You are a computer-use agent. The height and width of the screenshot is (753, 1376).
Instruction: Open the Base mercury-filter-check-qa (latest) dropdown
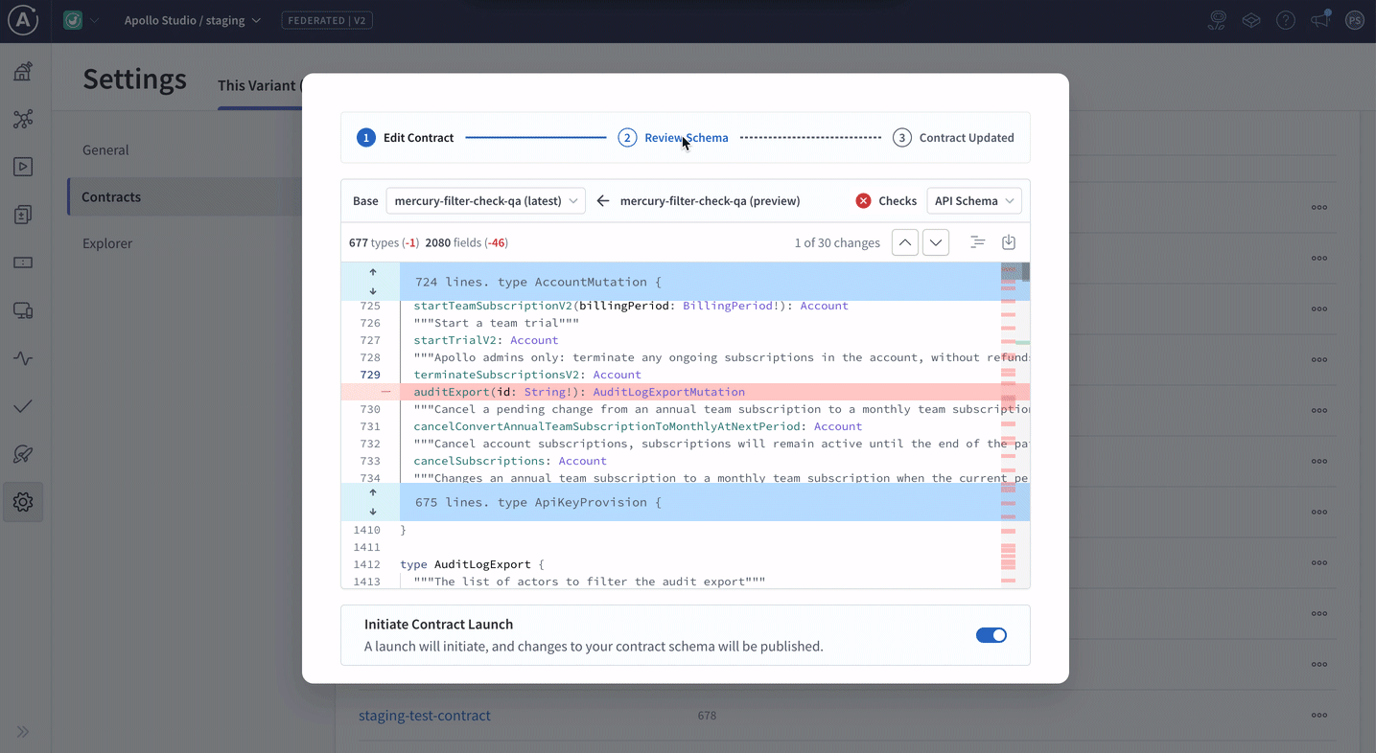click(485, 201)
